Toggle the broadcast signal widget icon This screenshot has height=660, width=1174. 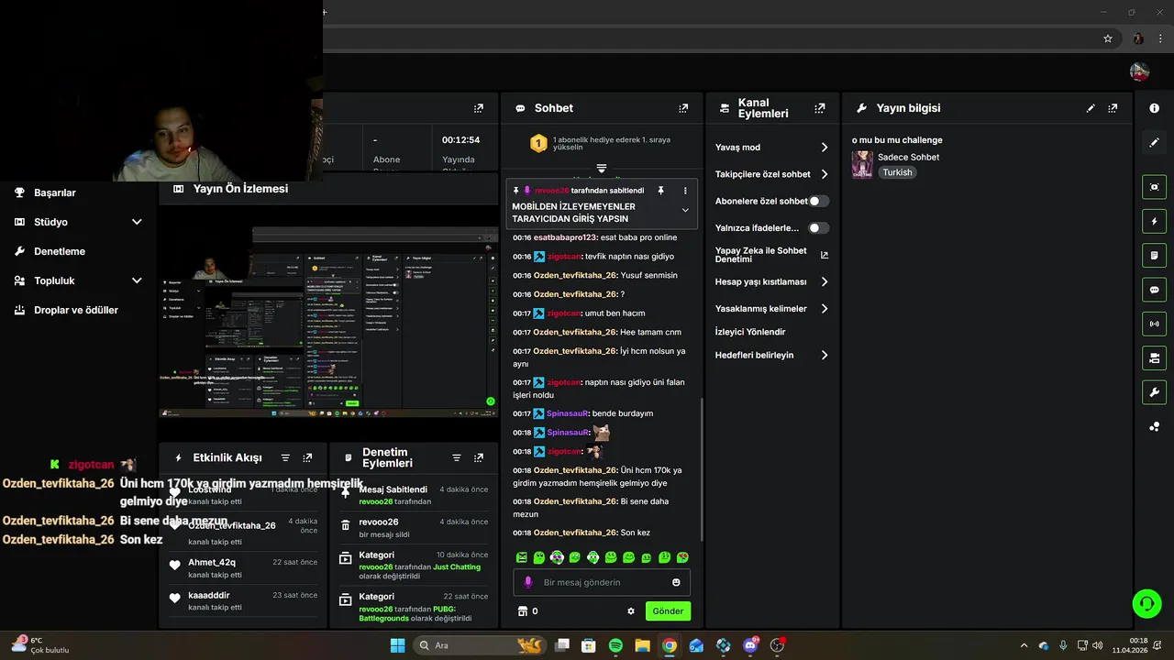pos(1154,324)
